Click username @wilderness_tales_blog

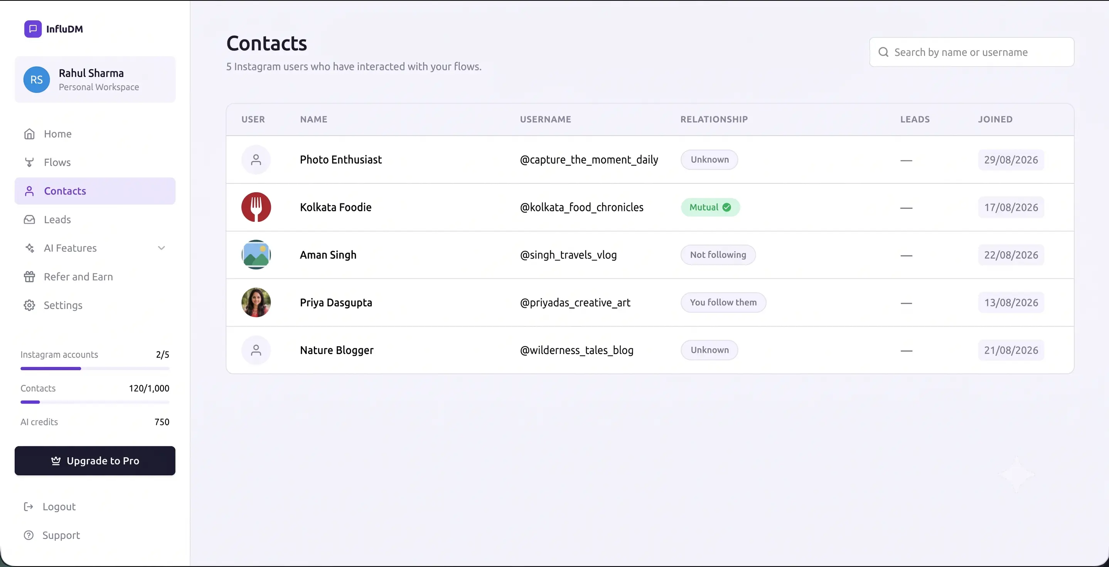coord(576,350)
